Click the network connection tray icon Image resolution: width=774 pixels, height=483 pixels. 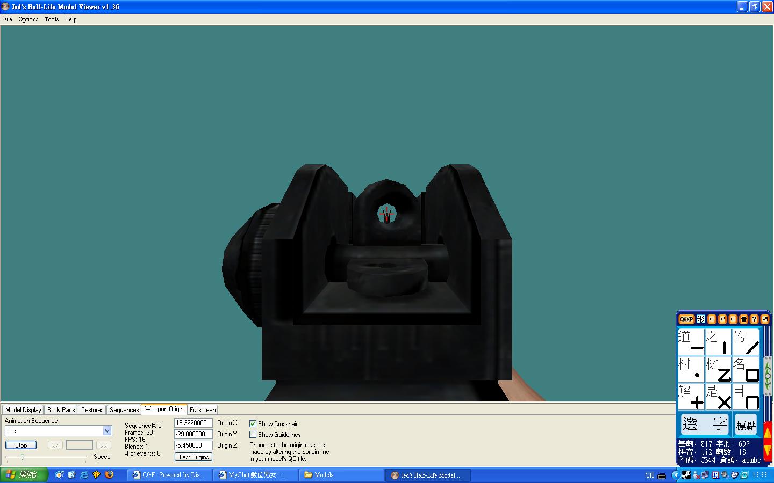705,475
